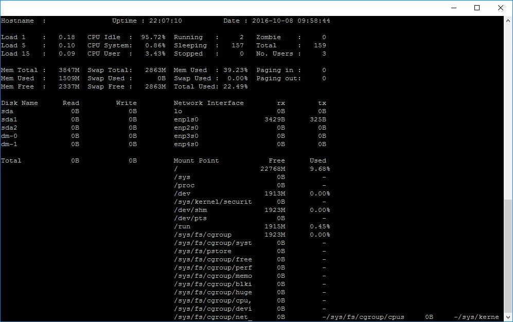Select the enp3s0 interface name
The width and height of the screenshot is (513, 322).
[186, 136]
